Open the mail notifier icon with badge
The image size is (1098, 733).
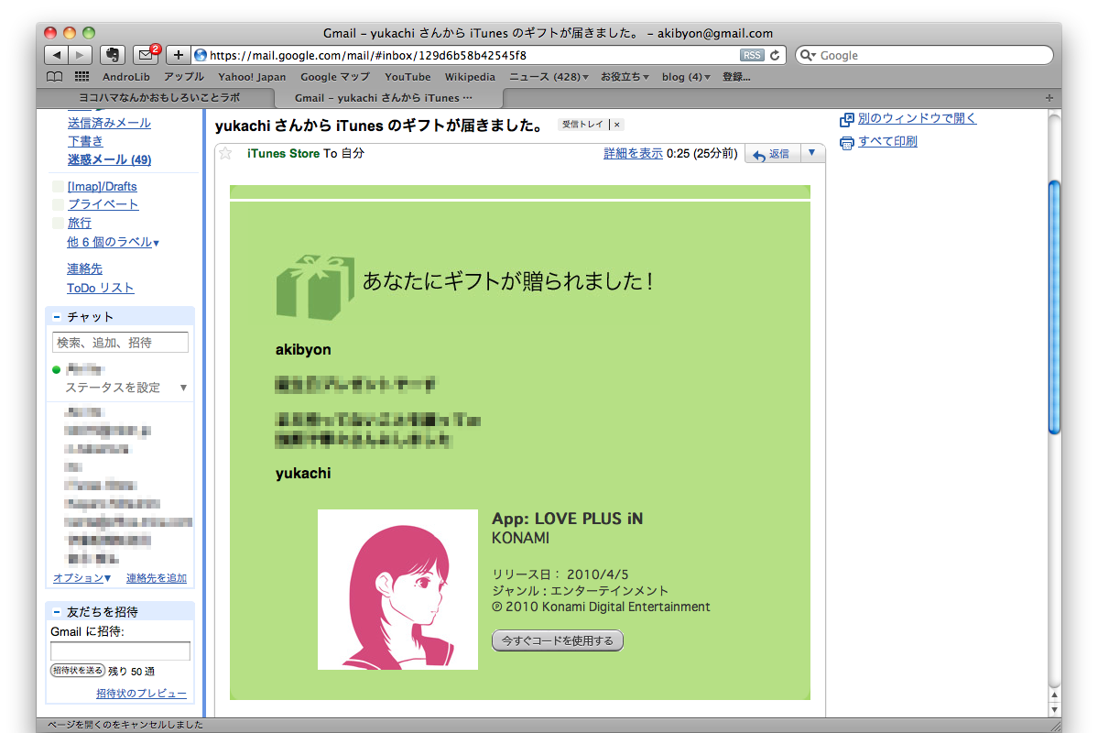tap(146, 55)
